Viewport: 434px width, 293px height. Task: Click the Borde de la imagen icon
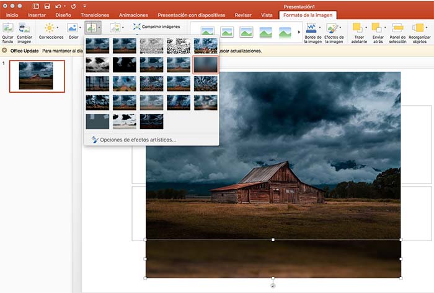click(311, 28)
